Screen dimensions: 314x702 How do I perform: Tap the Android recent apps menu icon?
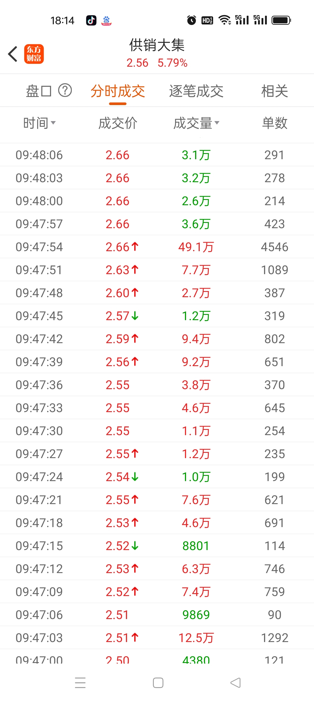point(80,683)
